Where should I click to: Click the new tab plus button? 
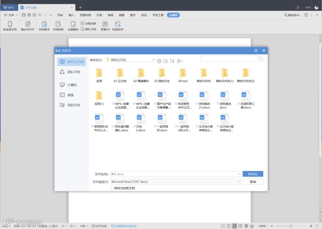tap(80, 7)
